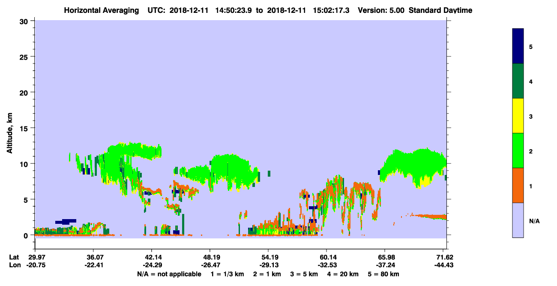The height and width of the screenshot is (286, 557).
Task: Click the longitude value '-32.53'
Action: (x=326, y=265)
